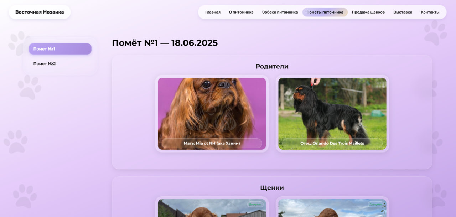Switch to Помет №2 in the sidebar
Viewport: 456px width, 217px height.
[45, 64]
